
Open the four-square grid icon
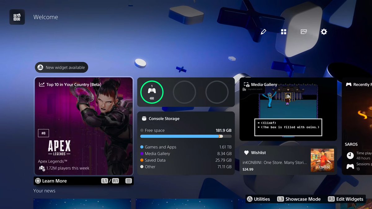[x=284, y=32]
